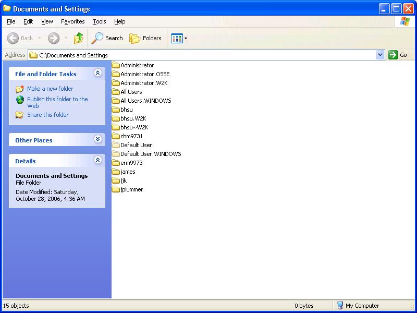Select the jplummer folder icon

pyautogui.click(x=116, y=189)
